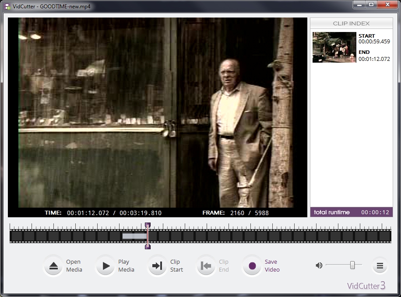Viewport: 401px width, 297px height.
Task: Select the clip thumbnail in Clip Index
Action: [x=334, y=47]
